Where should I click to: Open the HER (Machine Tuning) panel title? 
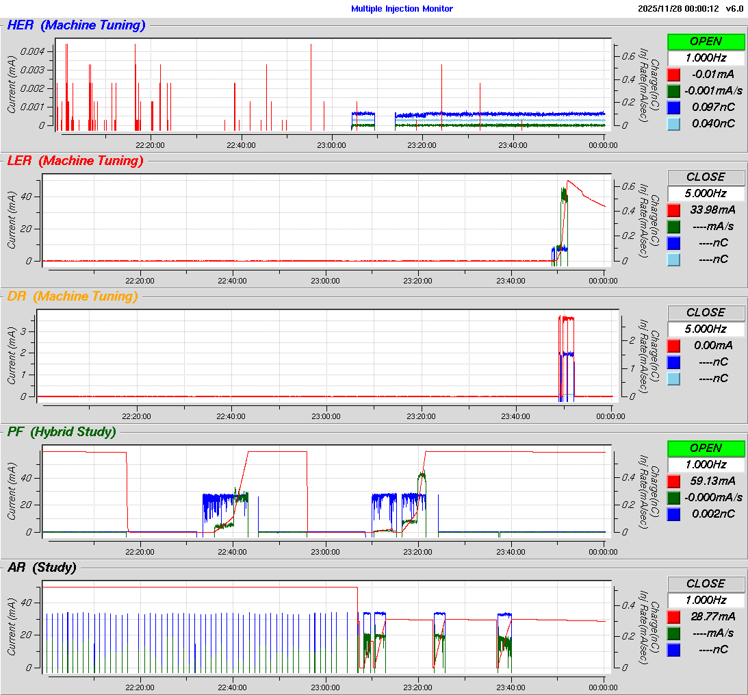(x=76, y=25)
